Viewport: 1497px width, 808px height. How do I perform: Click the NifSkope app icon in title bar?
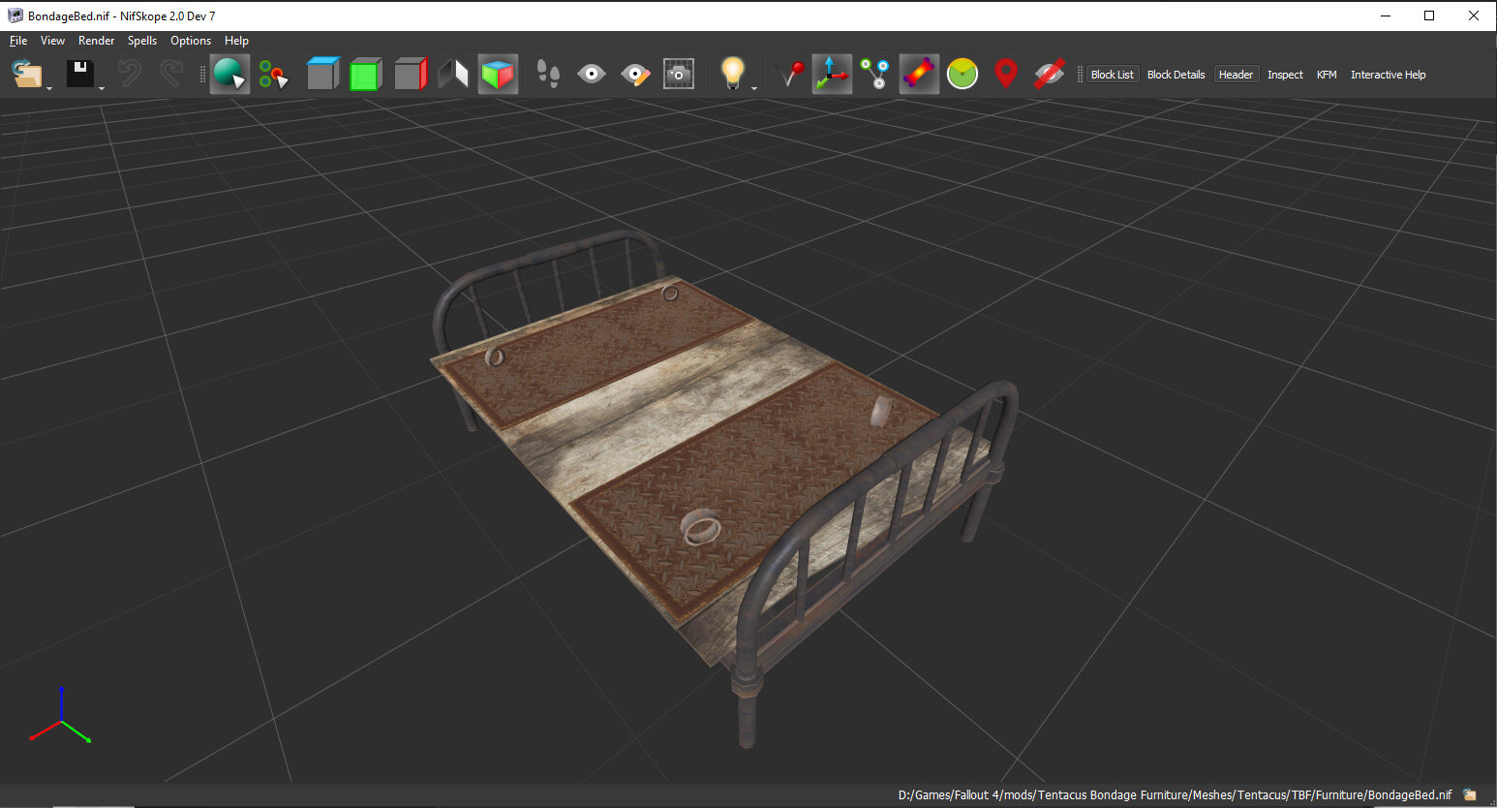click(15, 16)
